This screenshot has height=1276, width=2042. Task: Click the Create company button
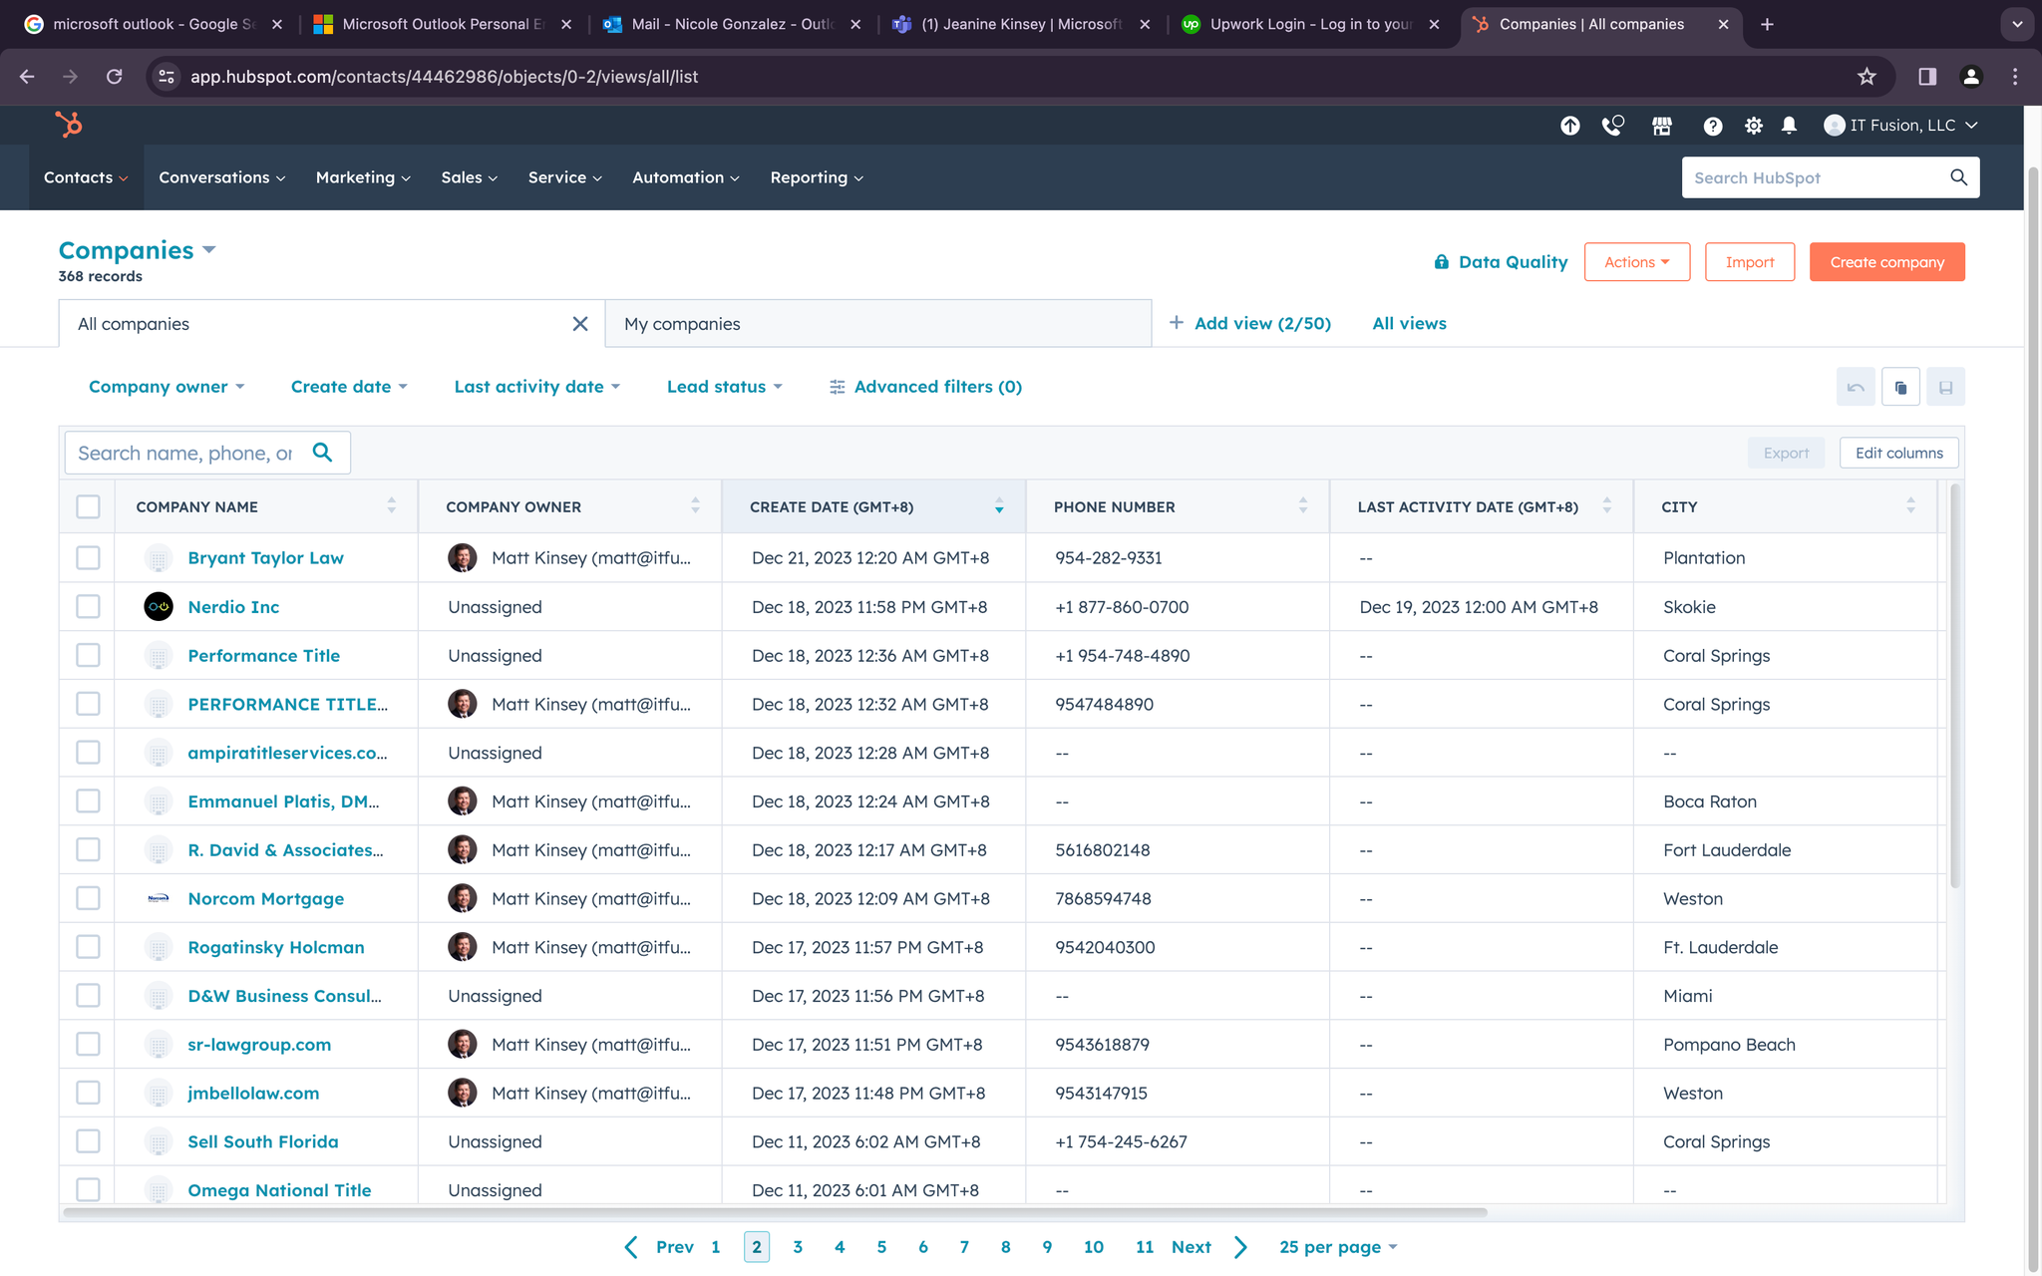1886,262
